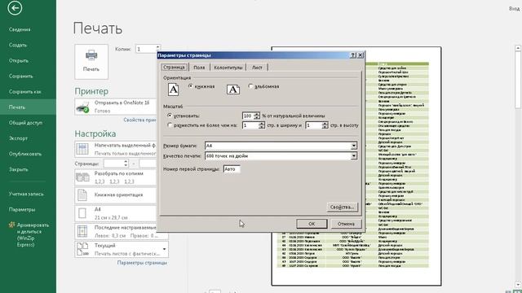The height and width of the screenshot is (293, 522).
Task: Open Параметры in the sidebar
Action: (x=22, y=210)
